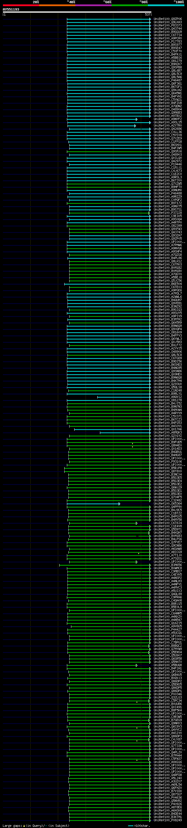This screenshot has width=187, height=828.
Task: Click UniRef100_B9N7N3 label
Action: point(168,407)
